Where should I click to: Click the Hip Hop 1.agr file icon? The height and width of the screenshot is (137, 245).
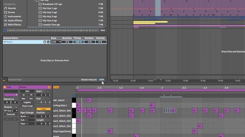[x=40, y=8]
